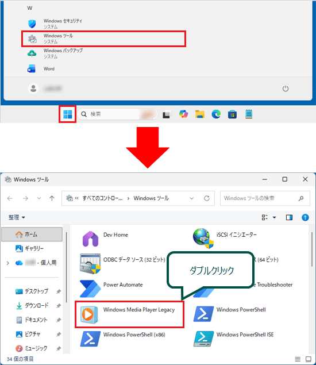The width and height of the screenshot is (316, 365).
Task: Expand the view options dropdown arrow
Action: (x=275, y=217)
